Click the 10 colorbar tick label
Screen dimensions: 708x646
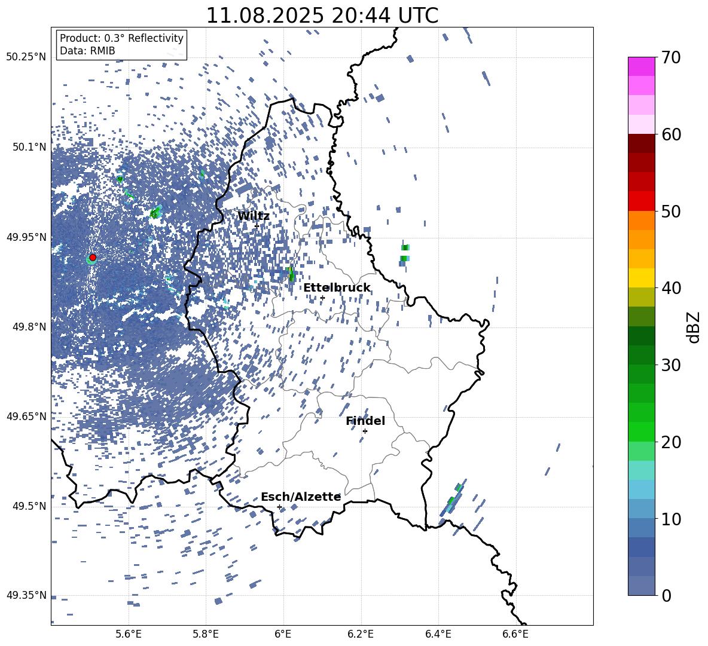[671, 519]
